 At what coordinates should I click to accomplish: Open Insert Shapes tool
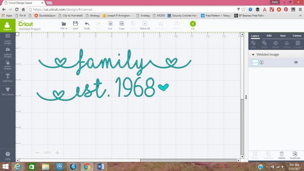[x=8, y=65]
